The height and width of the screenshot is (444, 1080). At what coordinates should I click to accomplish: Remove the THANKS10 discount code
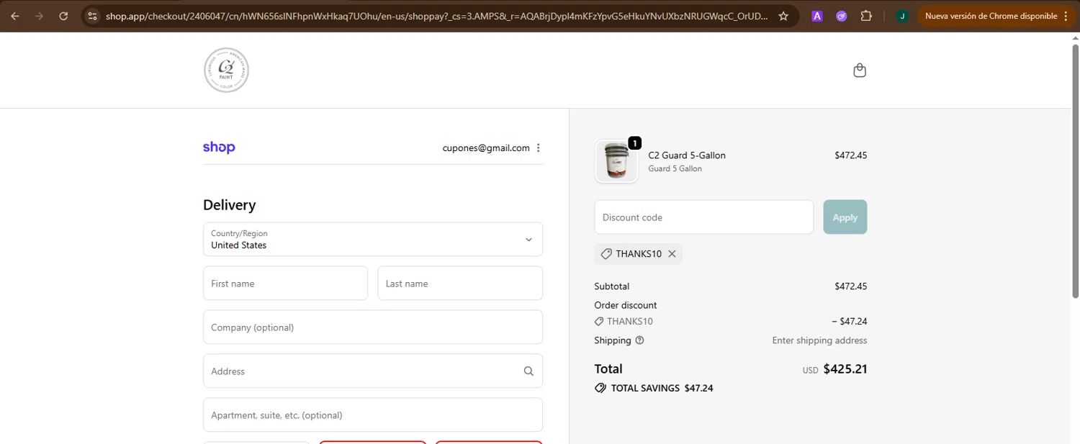[672, 254]
